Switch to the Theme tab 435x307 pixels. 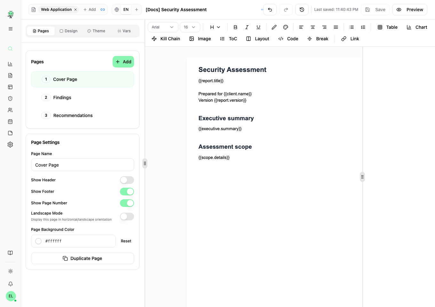(x=96, y=31)
